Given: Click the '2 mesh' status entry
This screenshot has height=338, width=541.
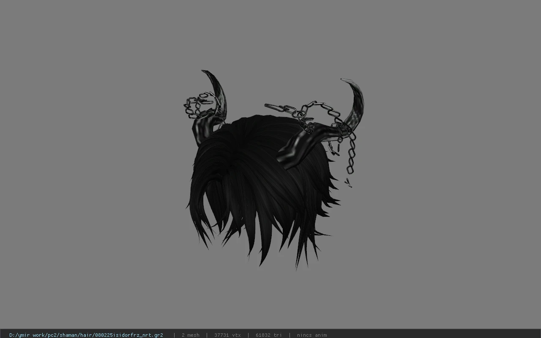Looking at the screenshot, I should (191, 335).
